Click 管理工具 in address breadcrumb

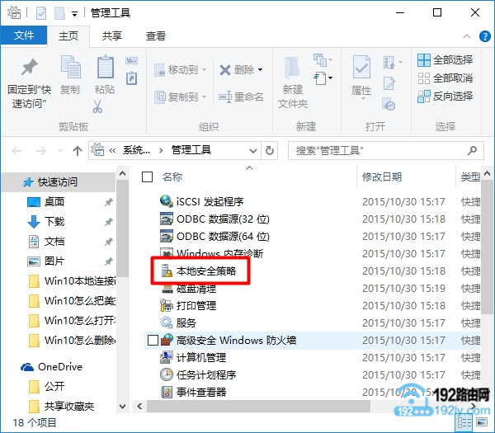click(191, 150)
